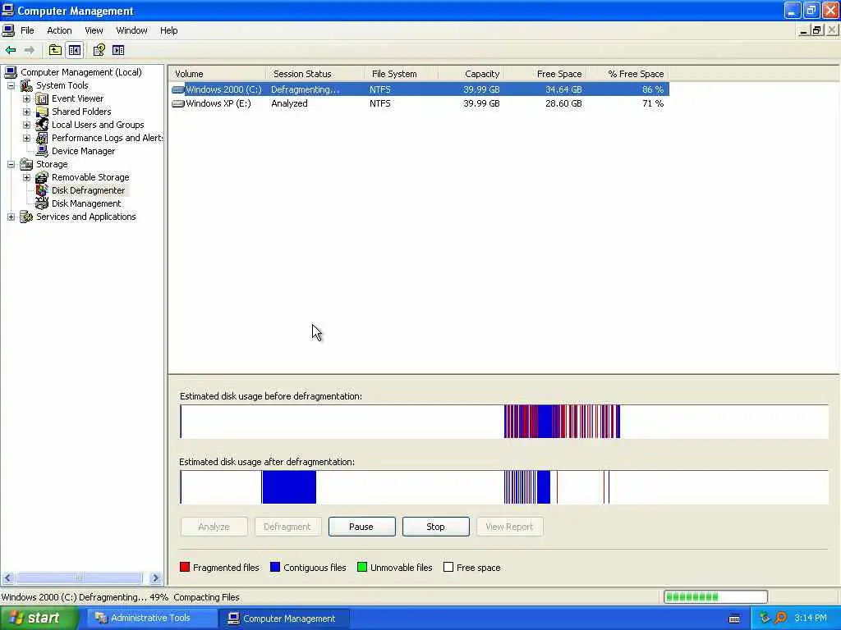Click the tree pane scroll right arrow
The height and width of the screenshot is (630, 841).
[x=155, y=578]
